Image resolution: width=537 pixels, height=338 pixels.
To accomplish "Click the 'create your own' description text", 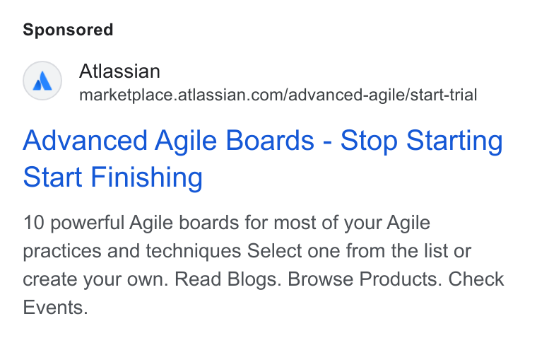I will click(x=95, y=279).
